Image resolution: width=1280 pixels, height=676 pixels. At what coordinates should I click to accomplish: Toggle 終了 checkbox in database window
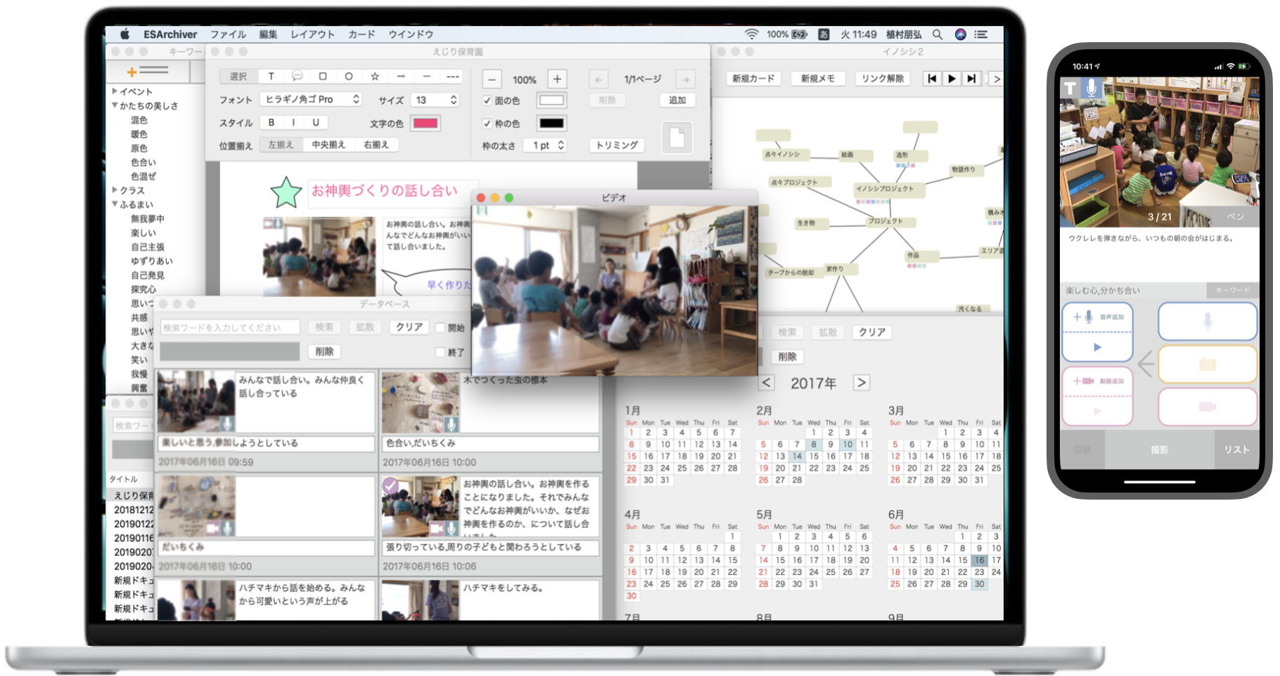coord(440,352)
